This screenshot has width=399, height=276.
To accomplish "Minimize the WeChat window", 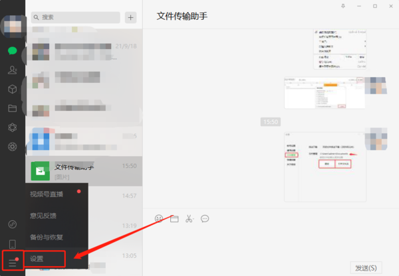I will tap(359, 6).
